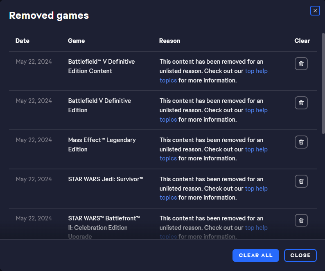This screenshot has height=271, width=325.
Task: Click the Removed games heading
Action: 49,16
